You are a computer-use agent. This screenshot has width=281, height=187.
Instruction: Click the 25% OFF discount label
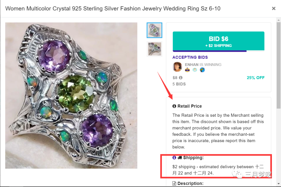click(x=256, y=78)
